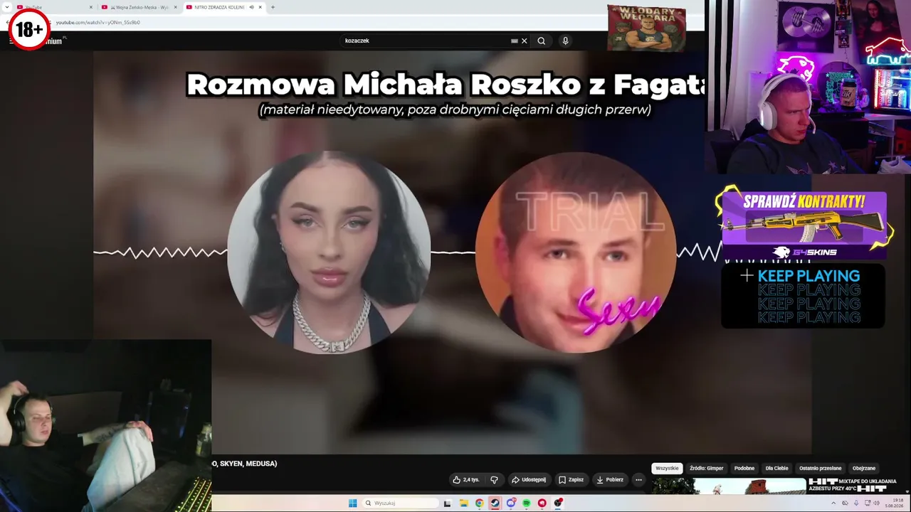Open Steam from the taskbar
The height and width of the screenshot is (512, 911).
[x=495, y=503]
